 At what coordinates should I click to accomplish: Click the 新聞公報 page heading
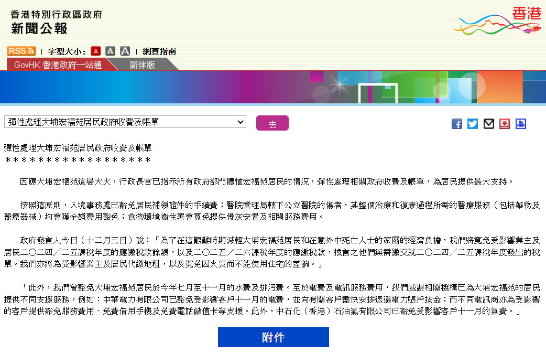click(x=39, y=29)
